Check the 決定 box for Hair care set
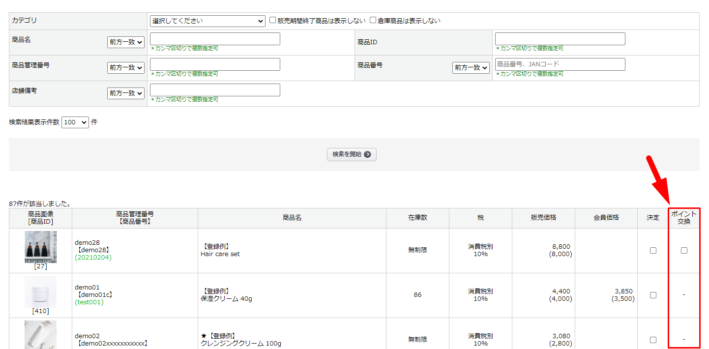Screen dimensions: 709x349 point(653,250)
